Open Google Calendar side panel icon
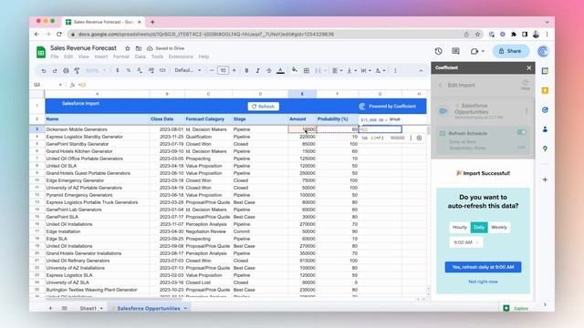The image size is (584, 328). tap(545, 71)
